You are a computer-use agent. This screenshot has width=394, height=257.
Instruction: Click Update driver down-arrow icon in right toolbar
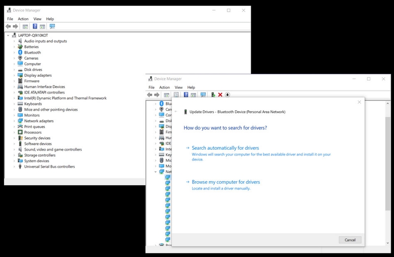(x=228, y=95)
